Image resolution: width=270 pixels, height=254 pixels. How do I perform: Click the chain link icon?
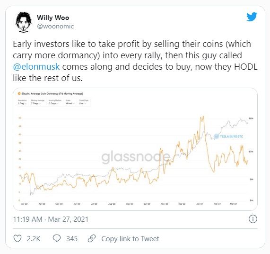[92, 239]
